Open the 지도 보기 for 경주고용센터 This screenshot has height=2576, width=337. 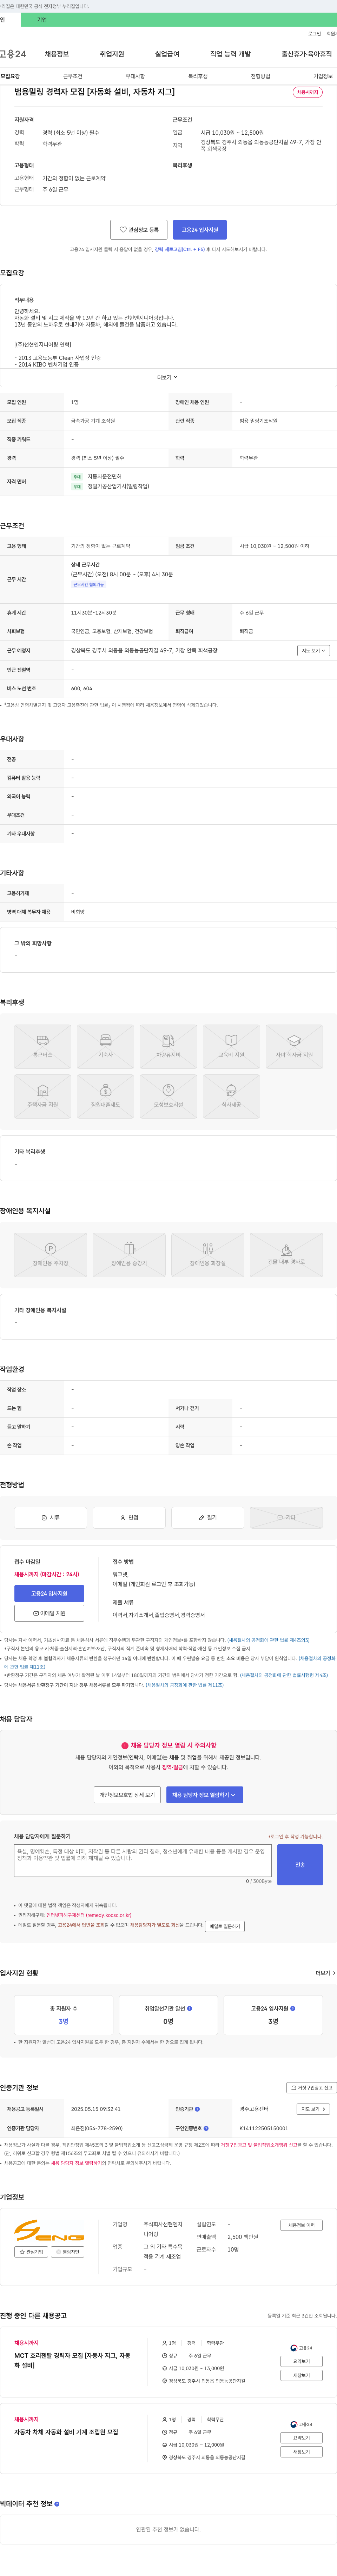pos(313,2109)
